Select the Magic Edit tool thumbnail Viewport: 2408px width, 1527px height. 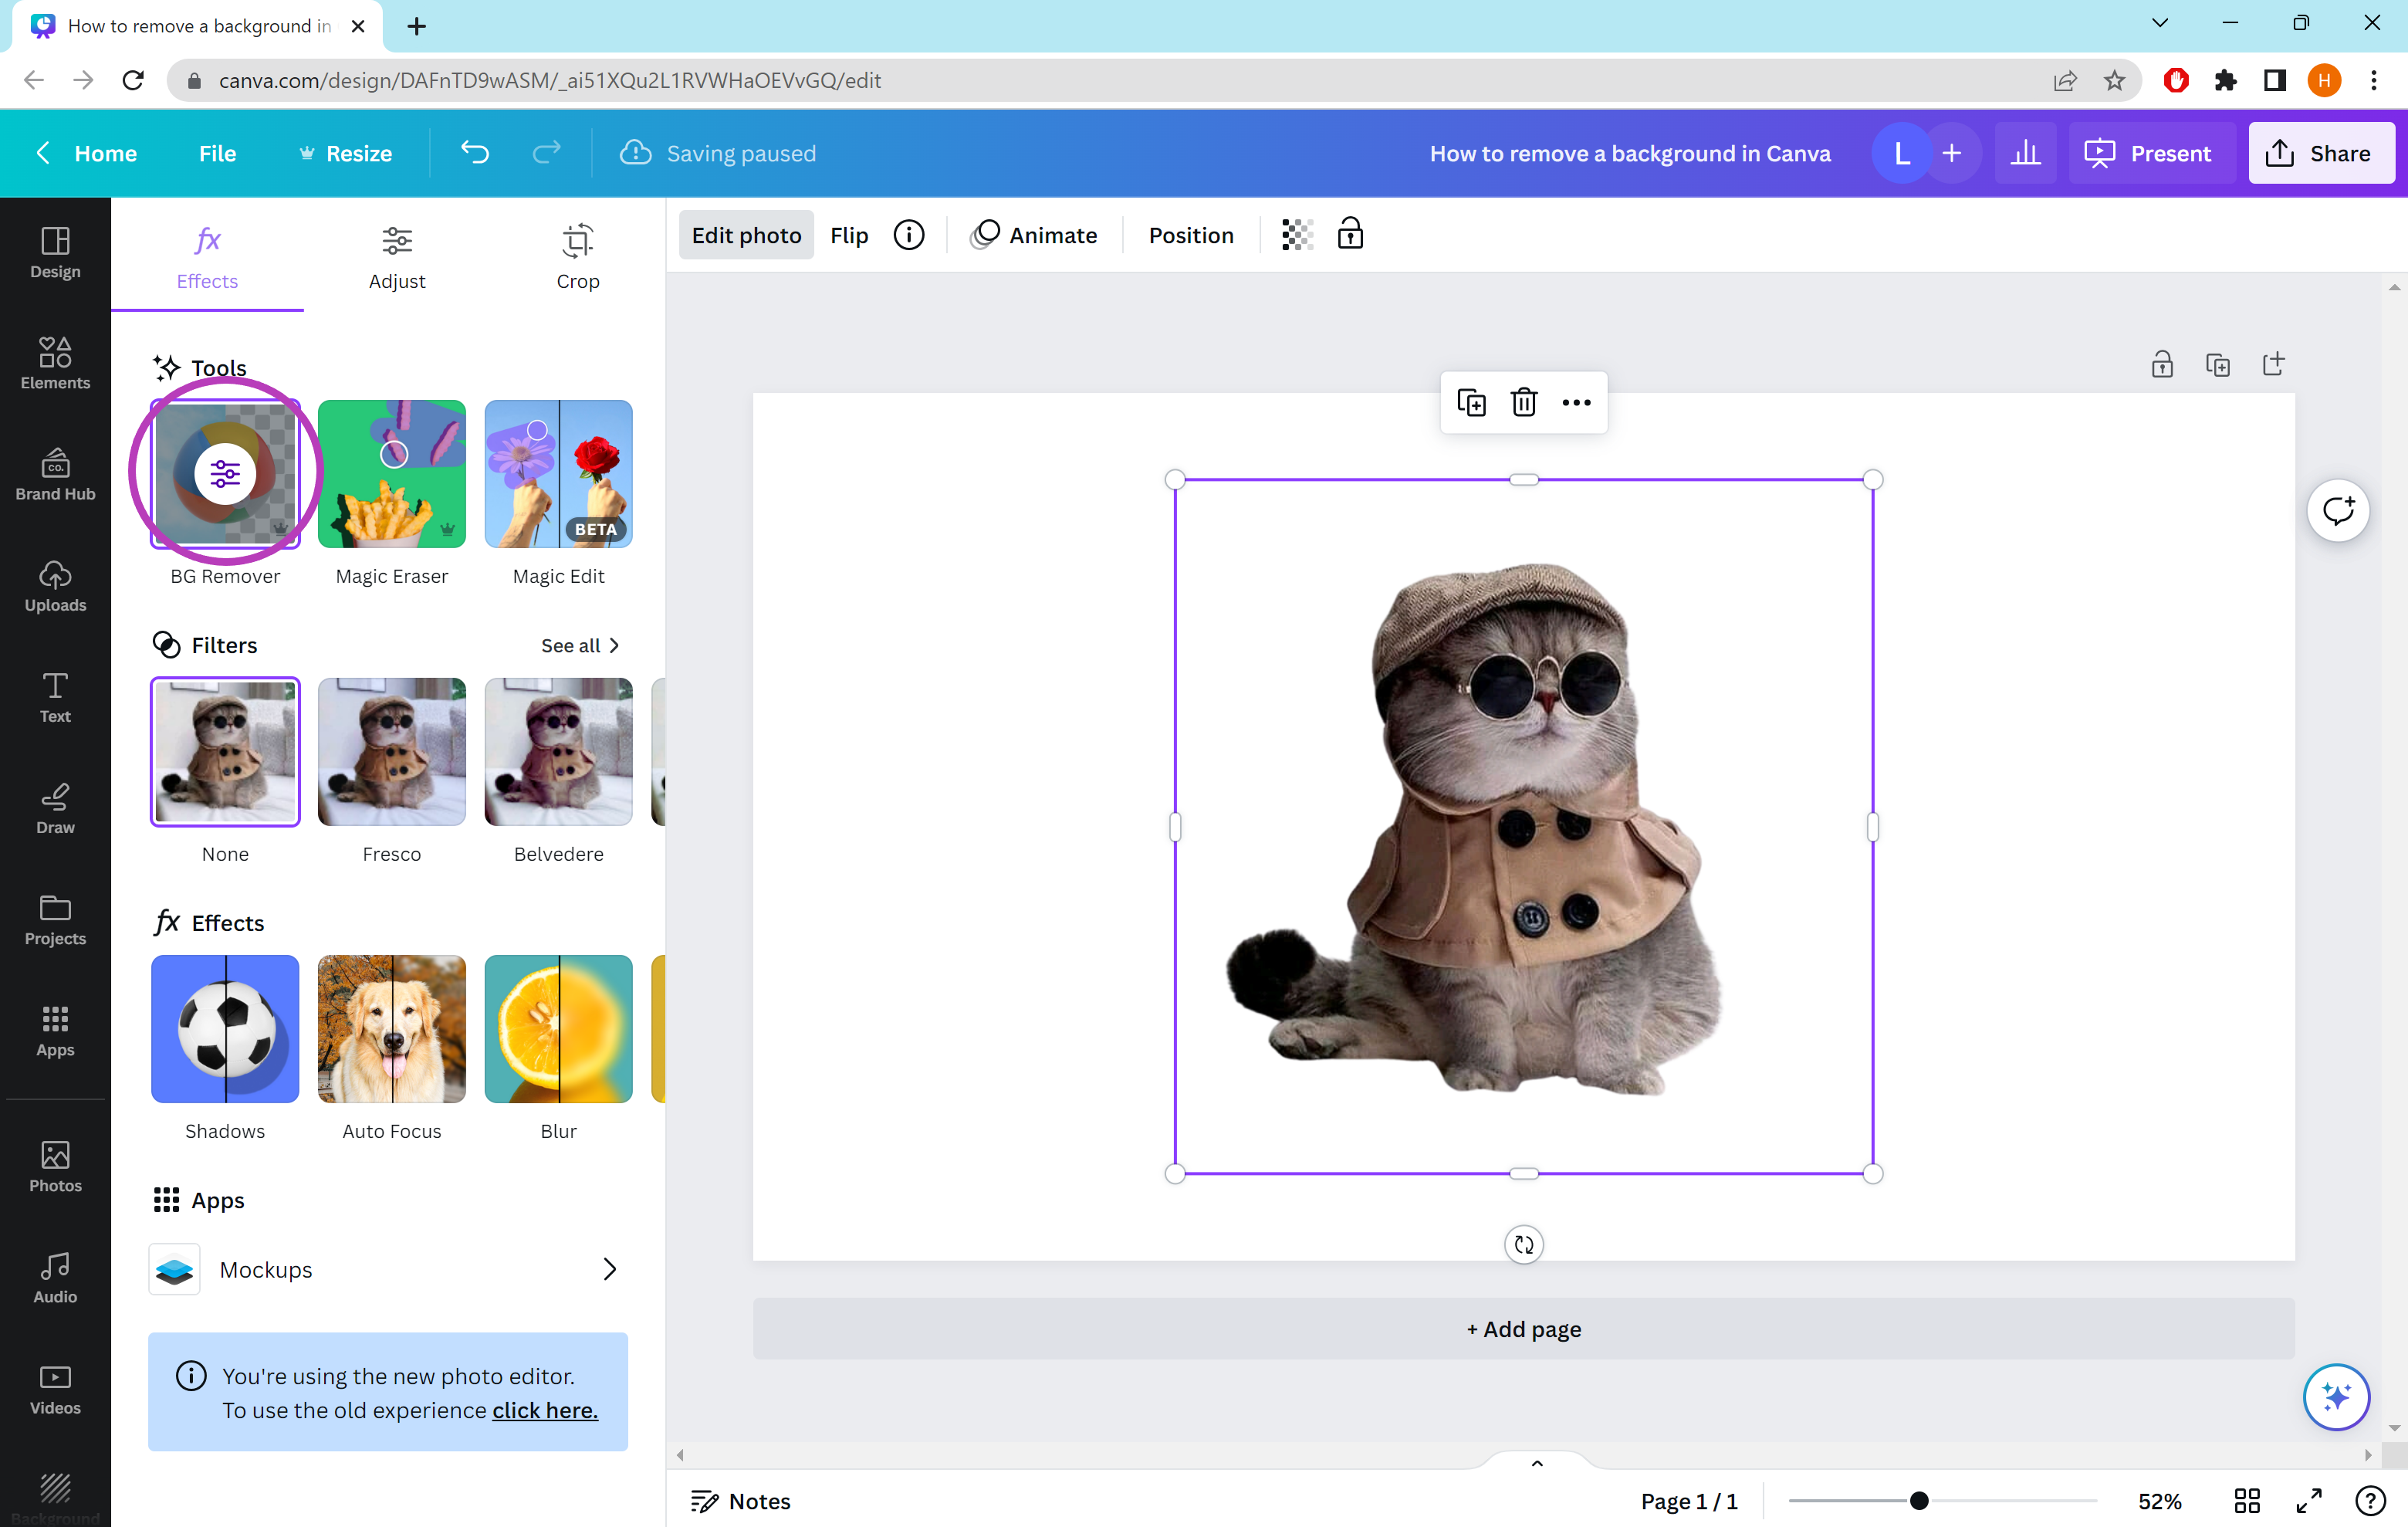[x=558, y=474]
